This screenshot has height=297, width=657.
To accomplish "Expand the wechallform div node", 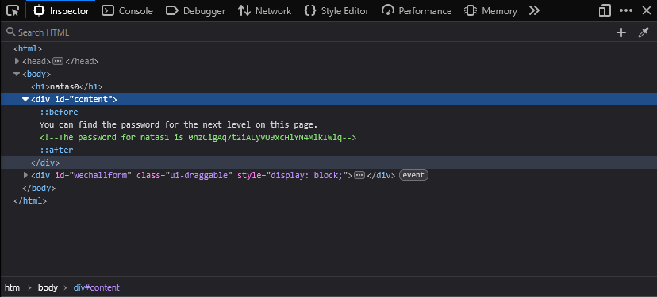I will click(x=26, y=175).
